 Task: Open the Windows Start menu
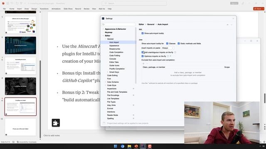tap(116, 146)
